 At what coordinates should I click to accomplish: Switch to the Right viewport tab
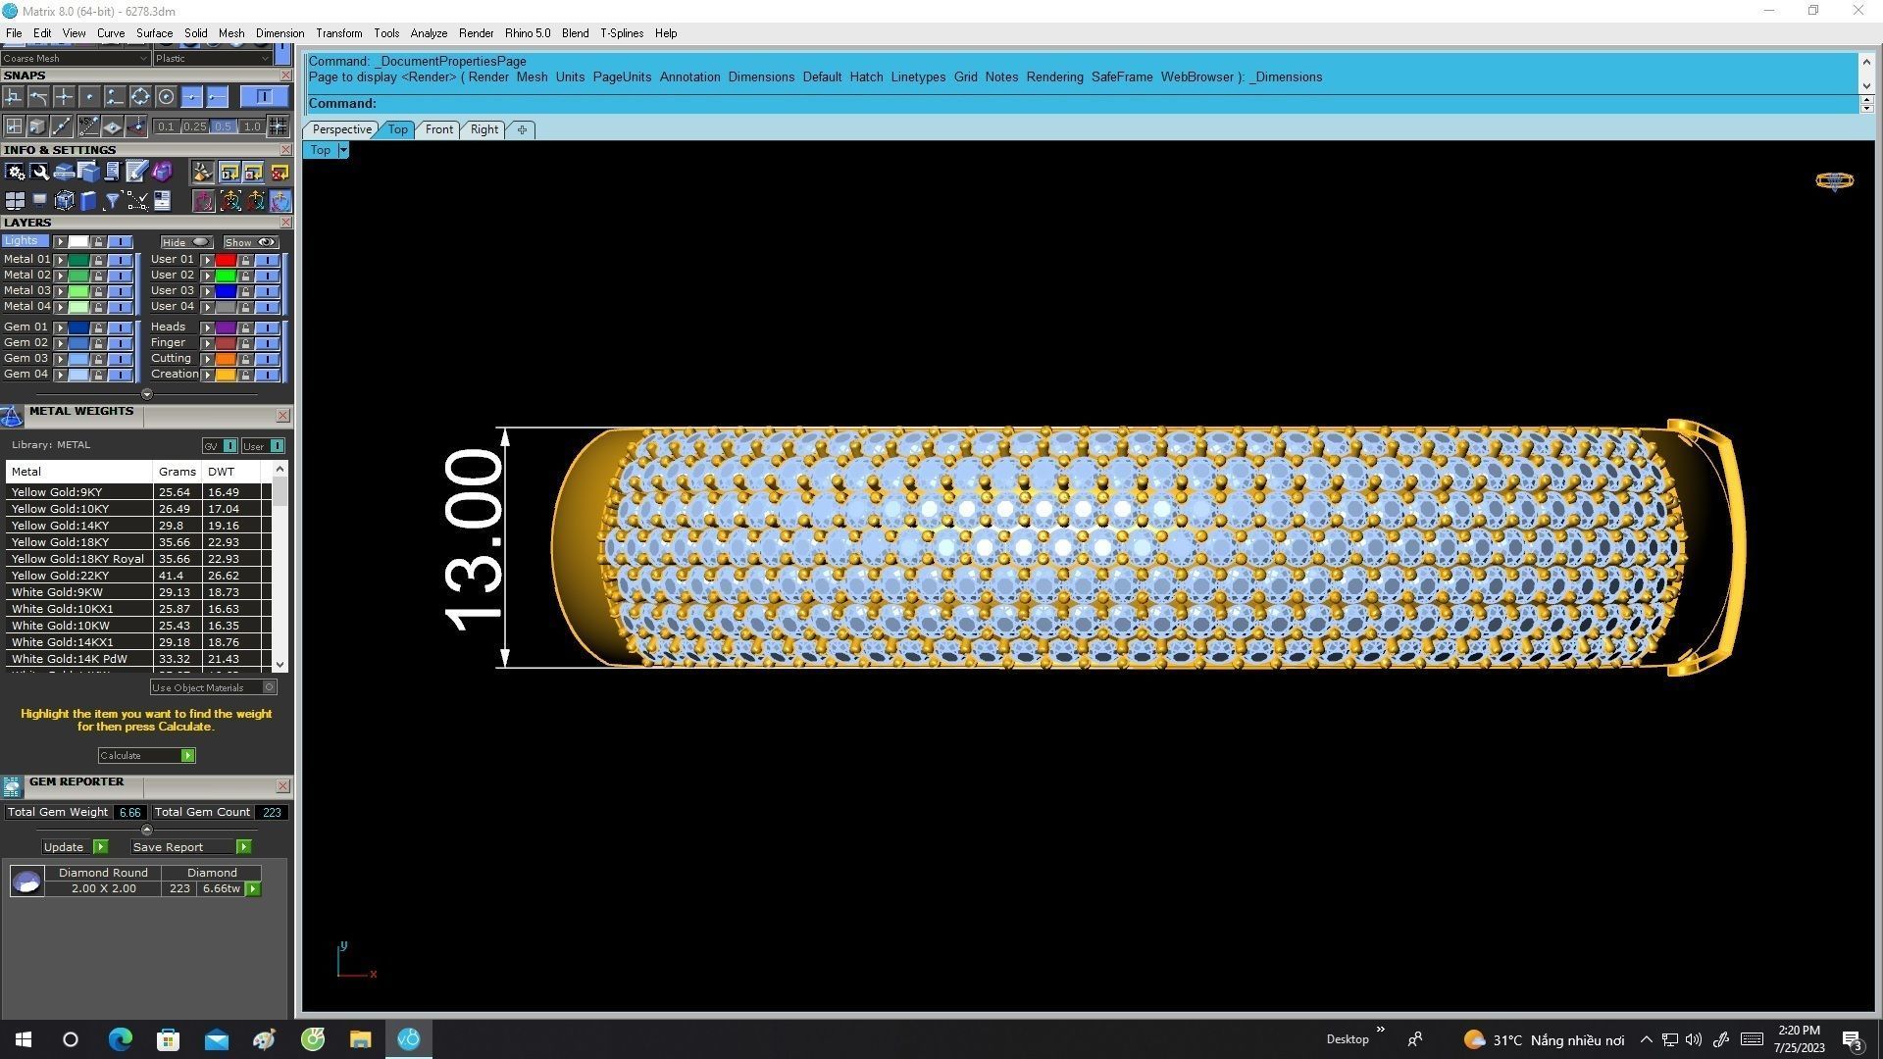[x=483, y=129]
